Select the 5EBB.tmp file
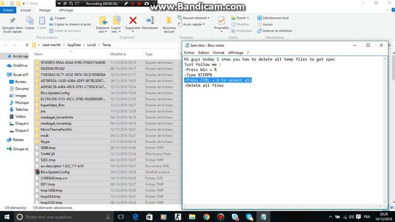The height and width of the screenshot is (222, 395). click(107, 148)
